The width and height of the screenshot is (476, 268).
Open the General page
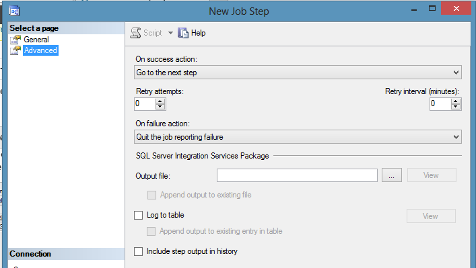point(36,40)
